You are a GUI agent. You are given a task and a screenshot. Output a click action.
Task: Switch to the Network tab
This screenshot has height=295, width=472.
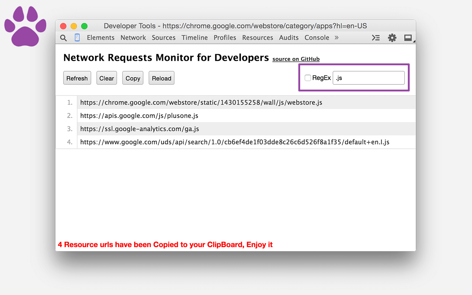[133, 38]
